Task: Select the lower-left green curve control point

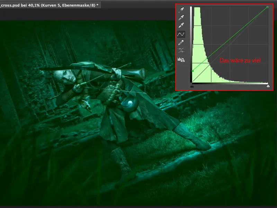Action: (x=193, y=71)
